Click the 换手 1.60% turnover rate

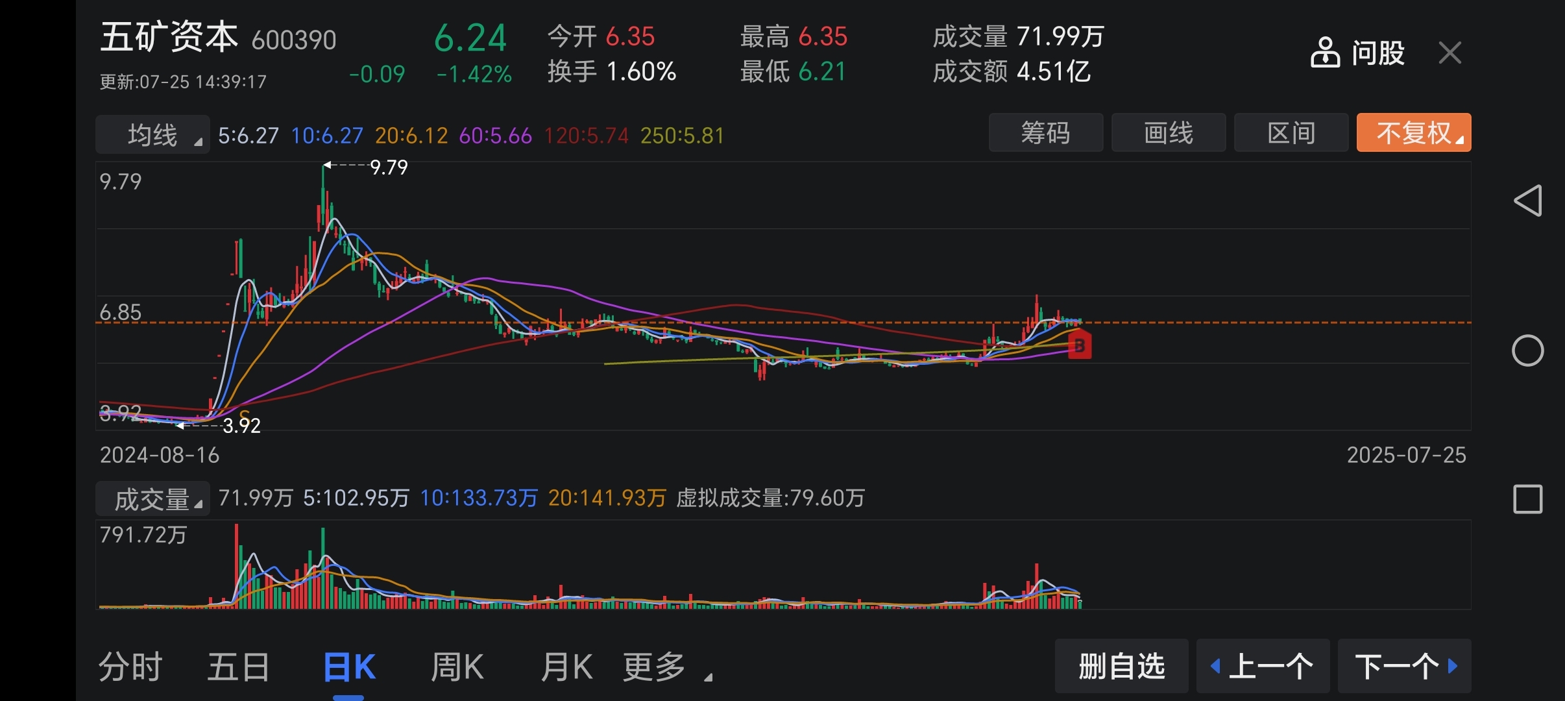pos(612,71)
